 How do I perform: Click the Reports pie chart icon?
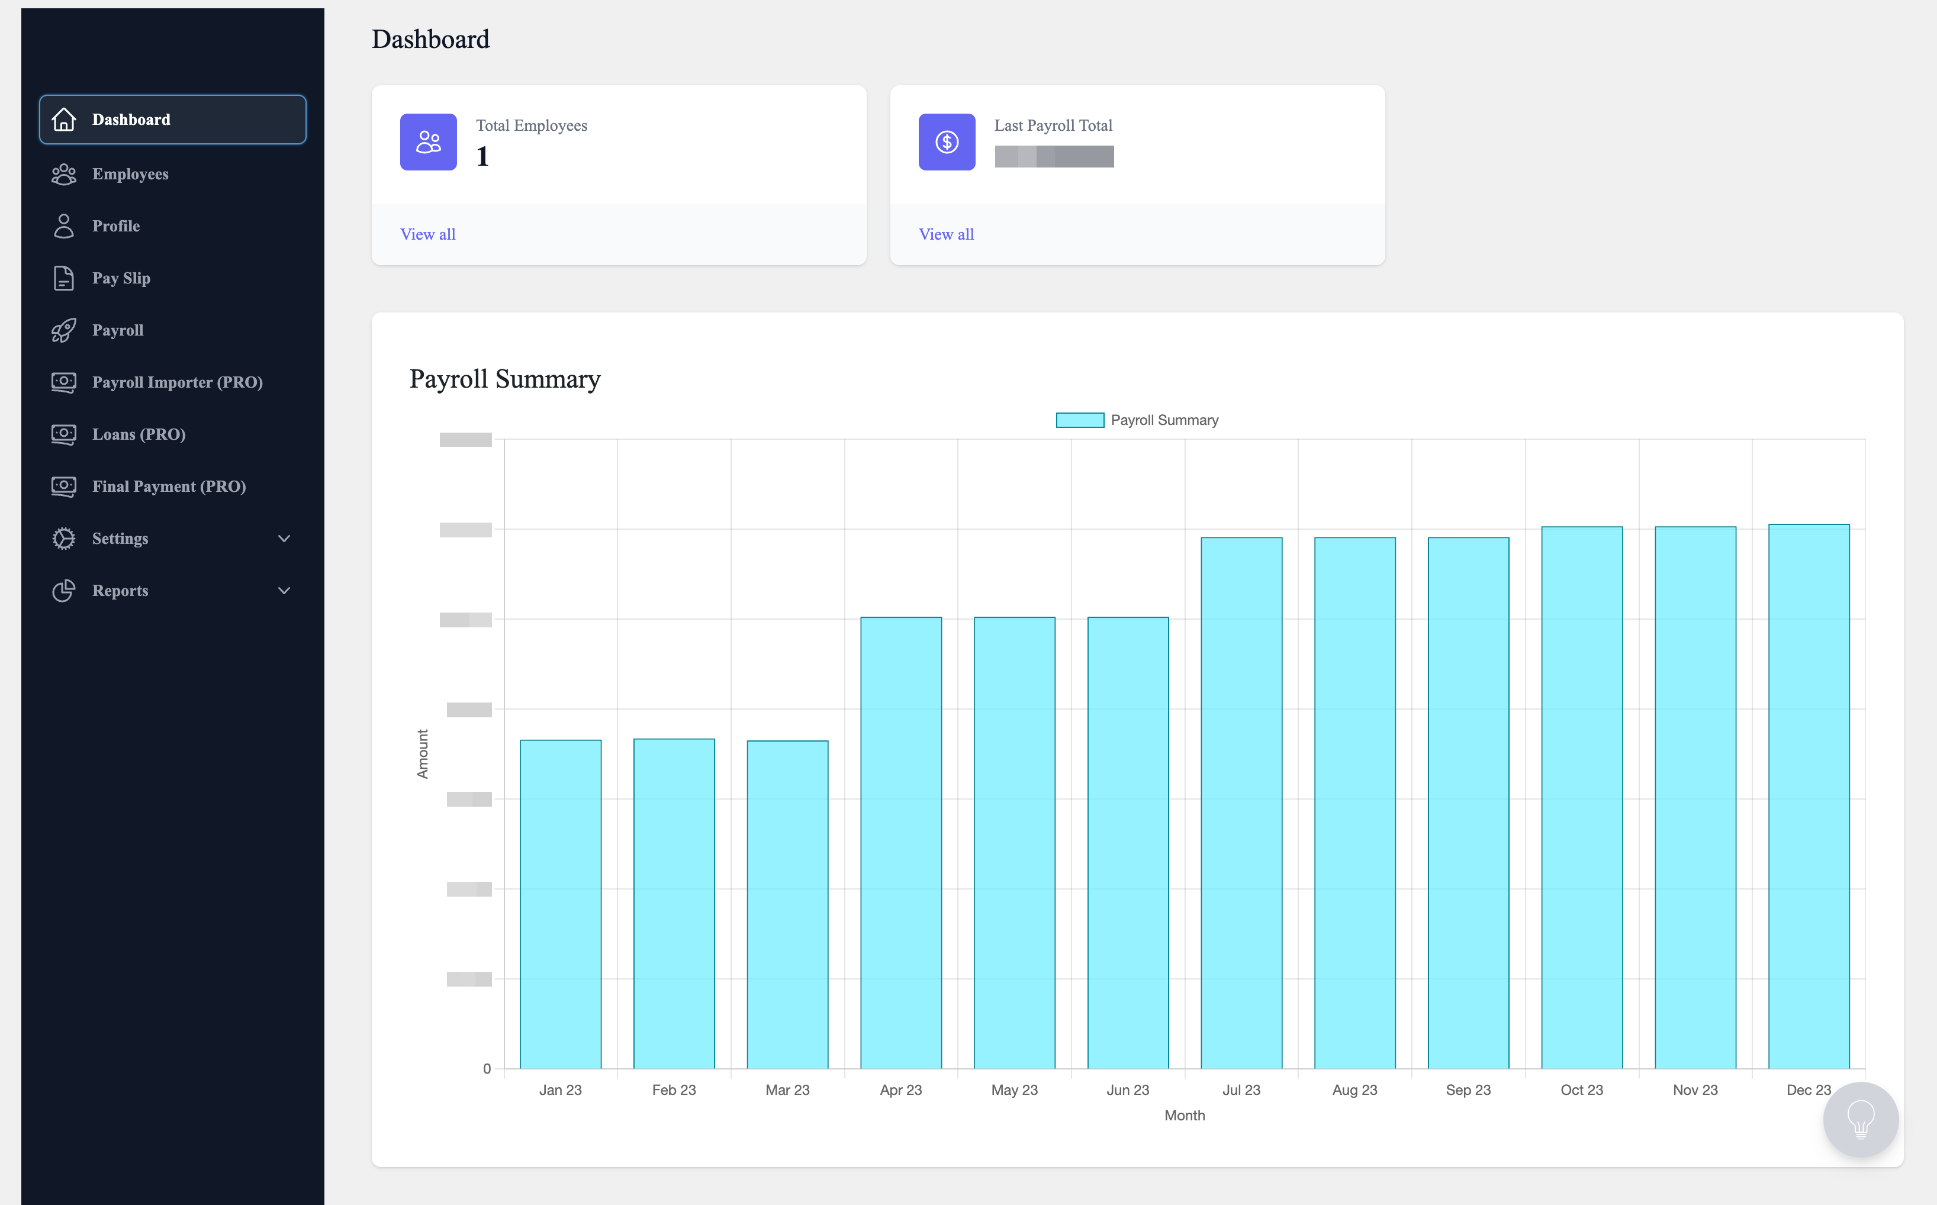click(x=64, y=591)
